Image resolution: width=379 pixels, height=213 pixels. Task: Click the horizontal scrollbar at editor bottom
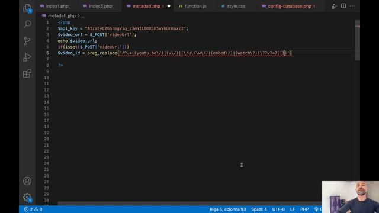[x=189, y=204]
